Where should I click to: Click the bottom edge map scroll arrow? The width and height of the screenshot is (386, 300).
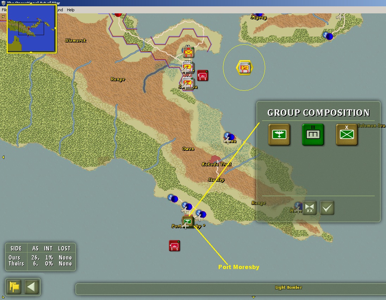click(x=253, y=297)
